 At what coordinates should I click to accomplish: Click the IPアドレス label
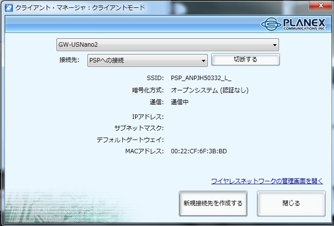148,117
